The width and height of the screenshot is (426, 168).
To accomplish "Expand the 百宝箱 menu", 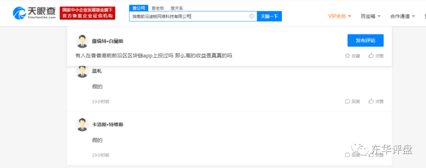I will click(x=371, y=16).
